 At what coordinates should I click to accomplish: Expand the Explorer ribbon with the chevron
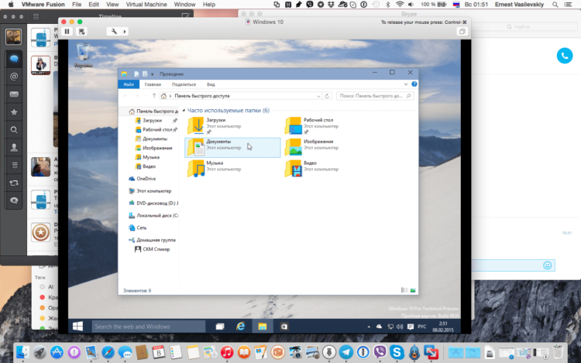point(406,84)
